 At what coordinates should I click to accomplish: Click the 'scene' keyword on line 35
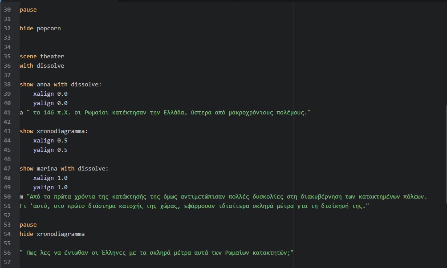coord(28,57)
